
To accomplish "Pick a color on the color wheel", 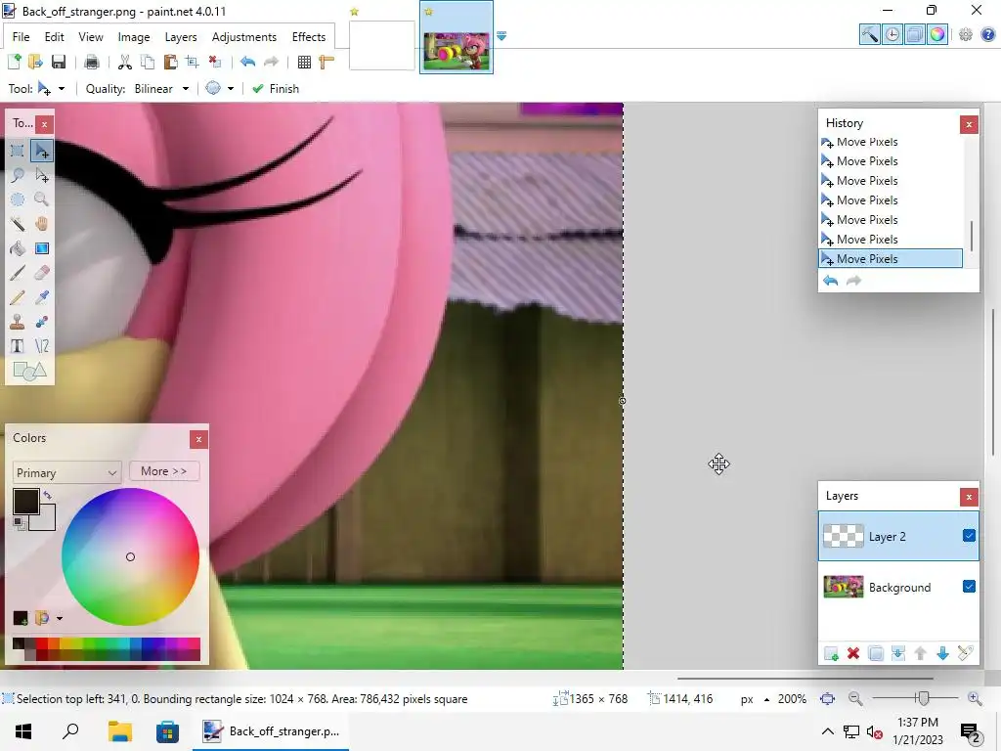I will [130, 556].
